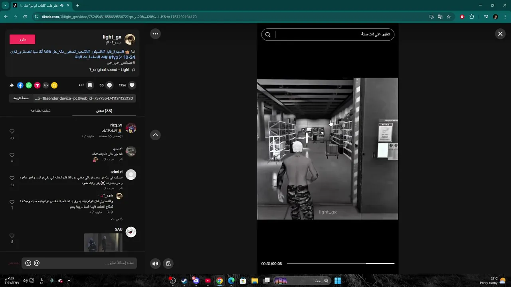This screenshot has height=287, width=511.
Task: Open comments via the speech bubble icon
Action: point(109,85)
